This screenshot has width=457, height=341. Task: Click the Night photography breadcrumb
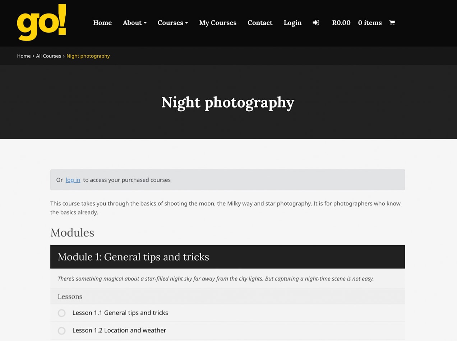pyautogui.click(x=88, y=56)
